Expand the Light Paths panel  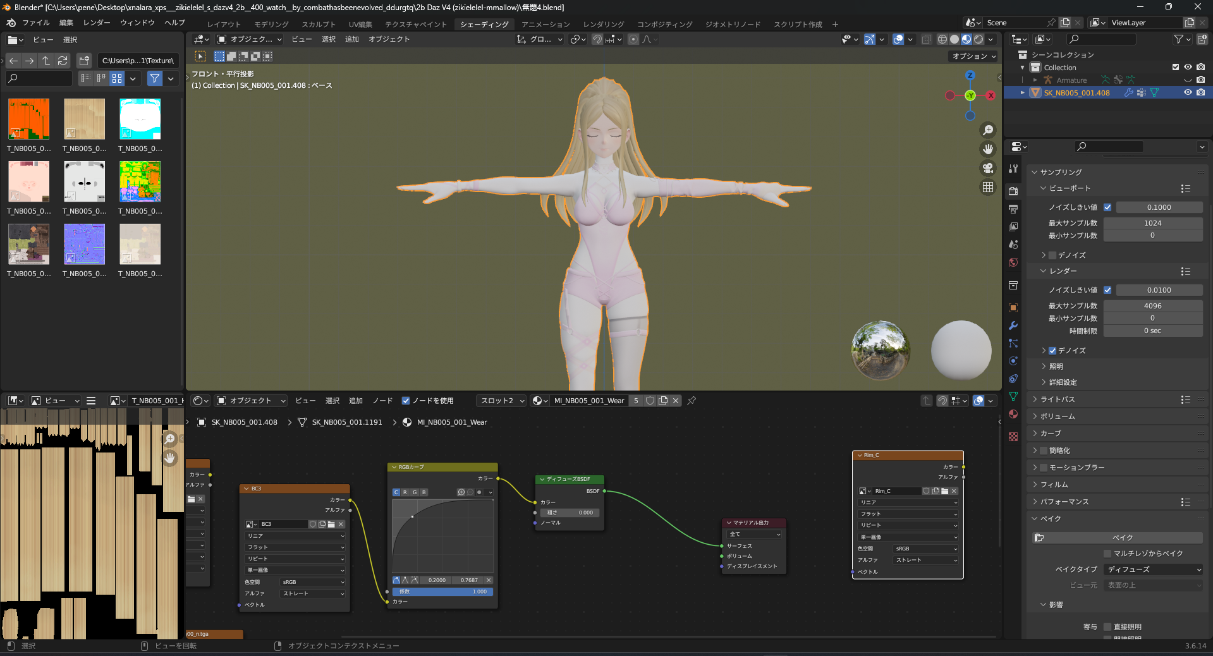[x=1058, y=399]
